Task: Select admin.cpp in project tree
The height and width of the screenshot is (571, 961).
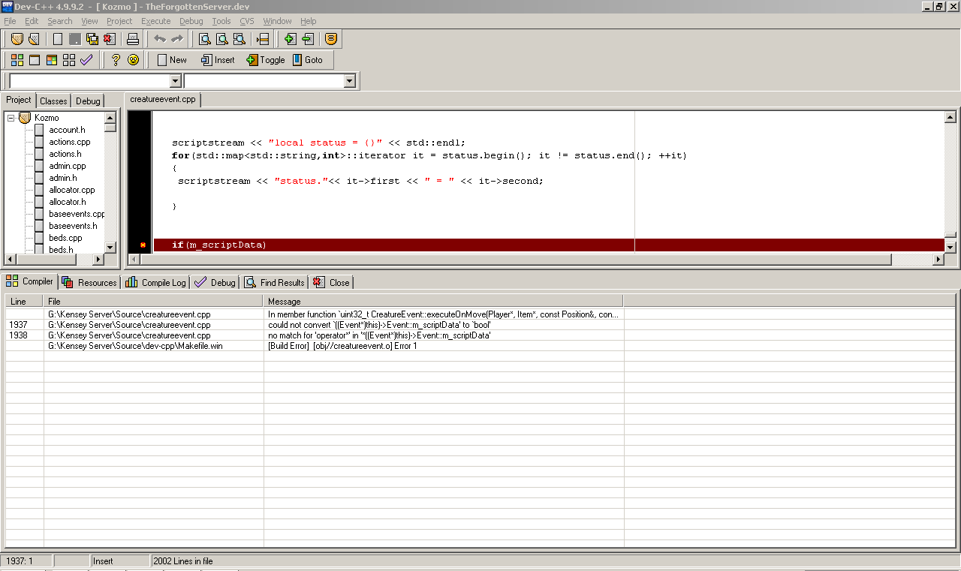Action: pyautogui.click(x=68, y=166)
